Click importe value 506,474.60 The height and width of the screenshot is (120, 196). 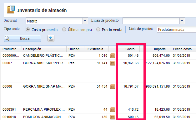161,55
